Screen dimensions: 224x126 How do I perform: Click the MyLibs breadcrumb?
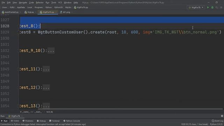tap(68, 7)
